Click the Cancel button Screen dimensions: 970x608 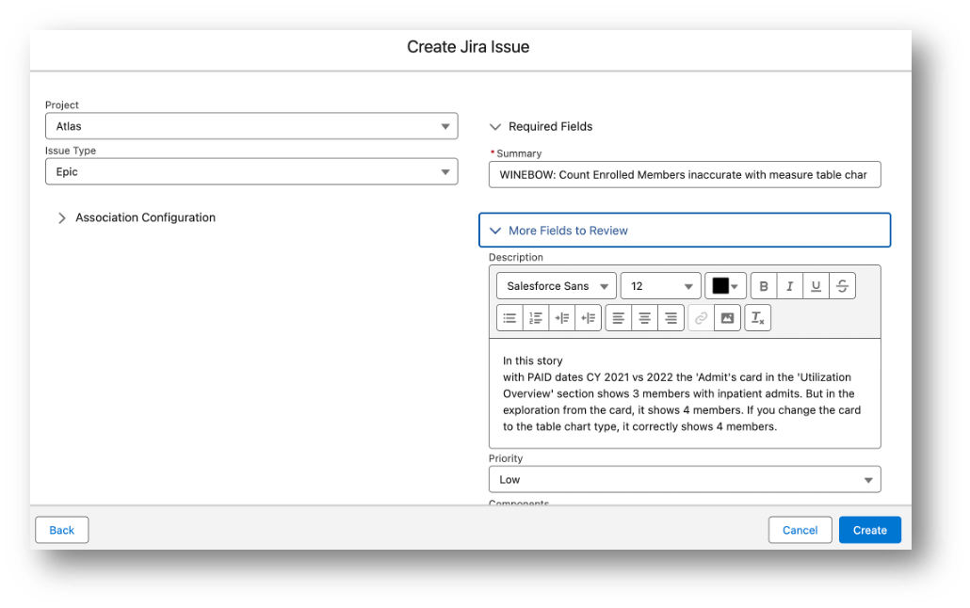(800, 530)
